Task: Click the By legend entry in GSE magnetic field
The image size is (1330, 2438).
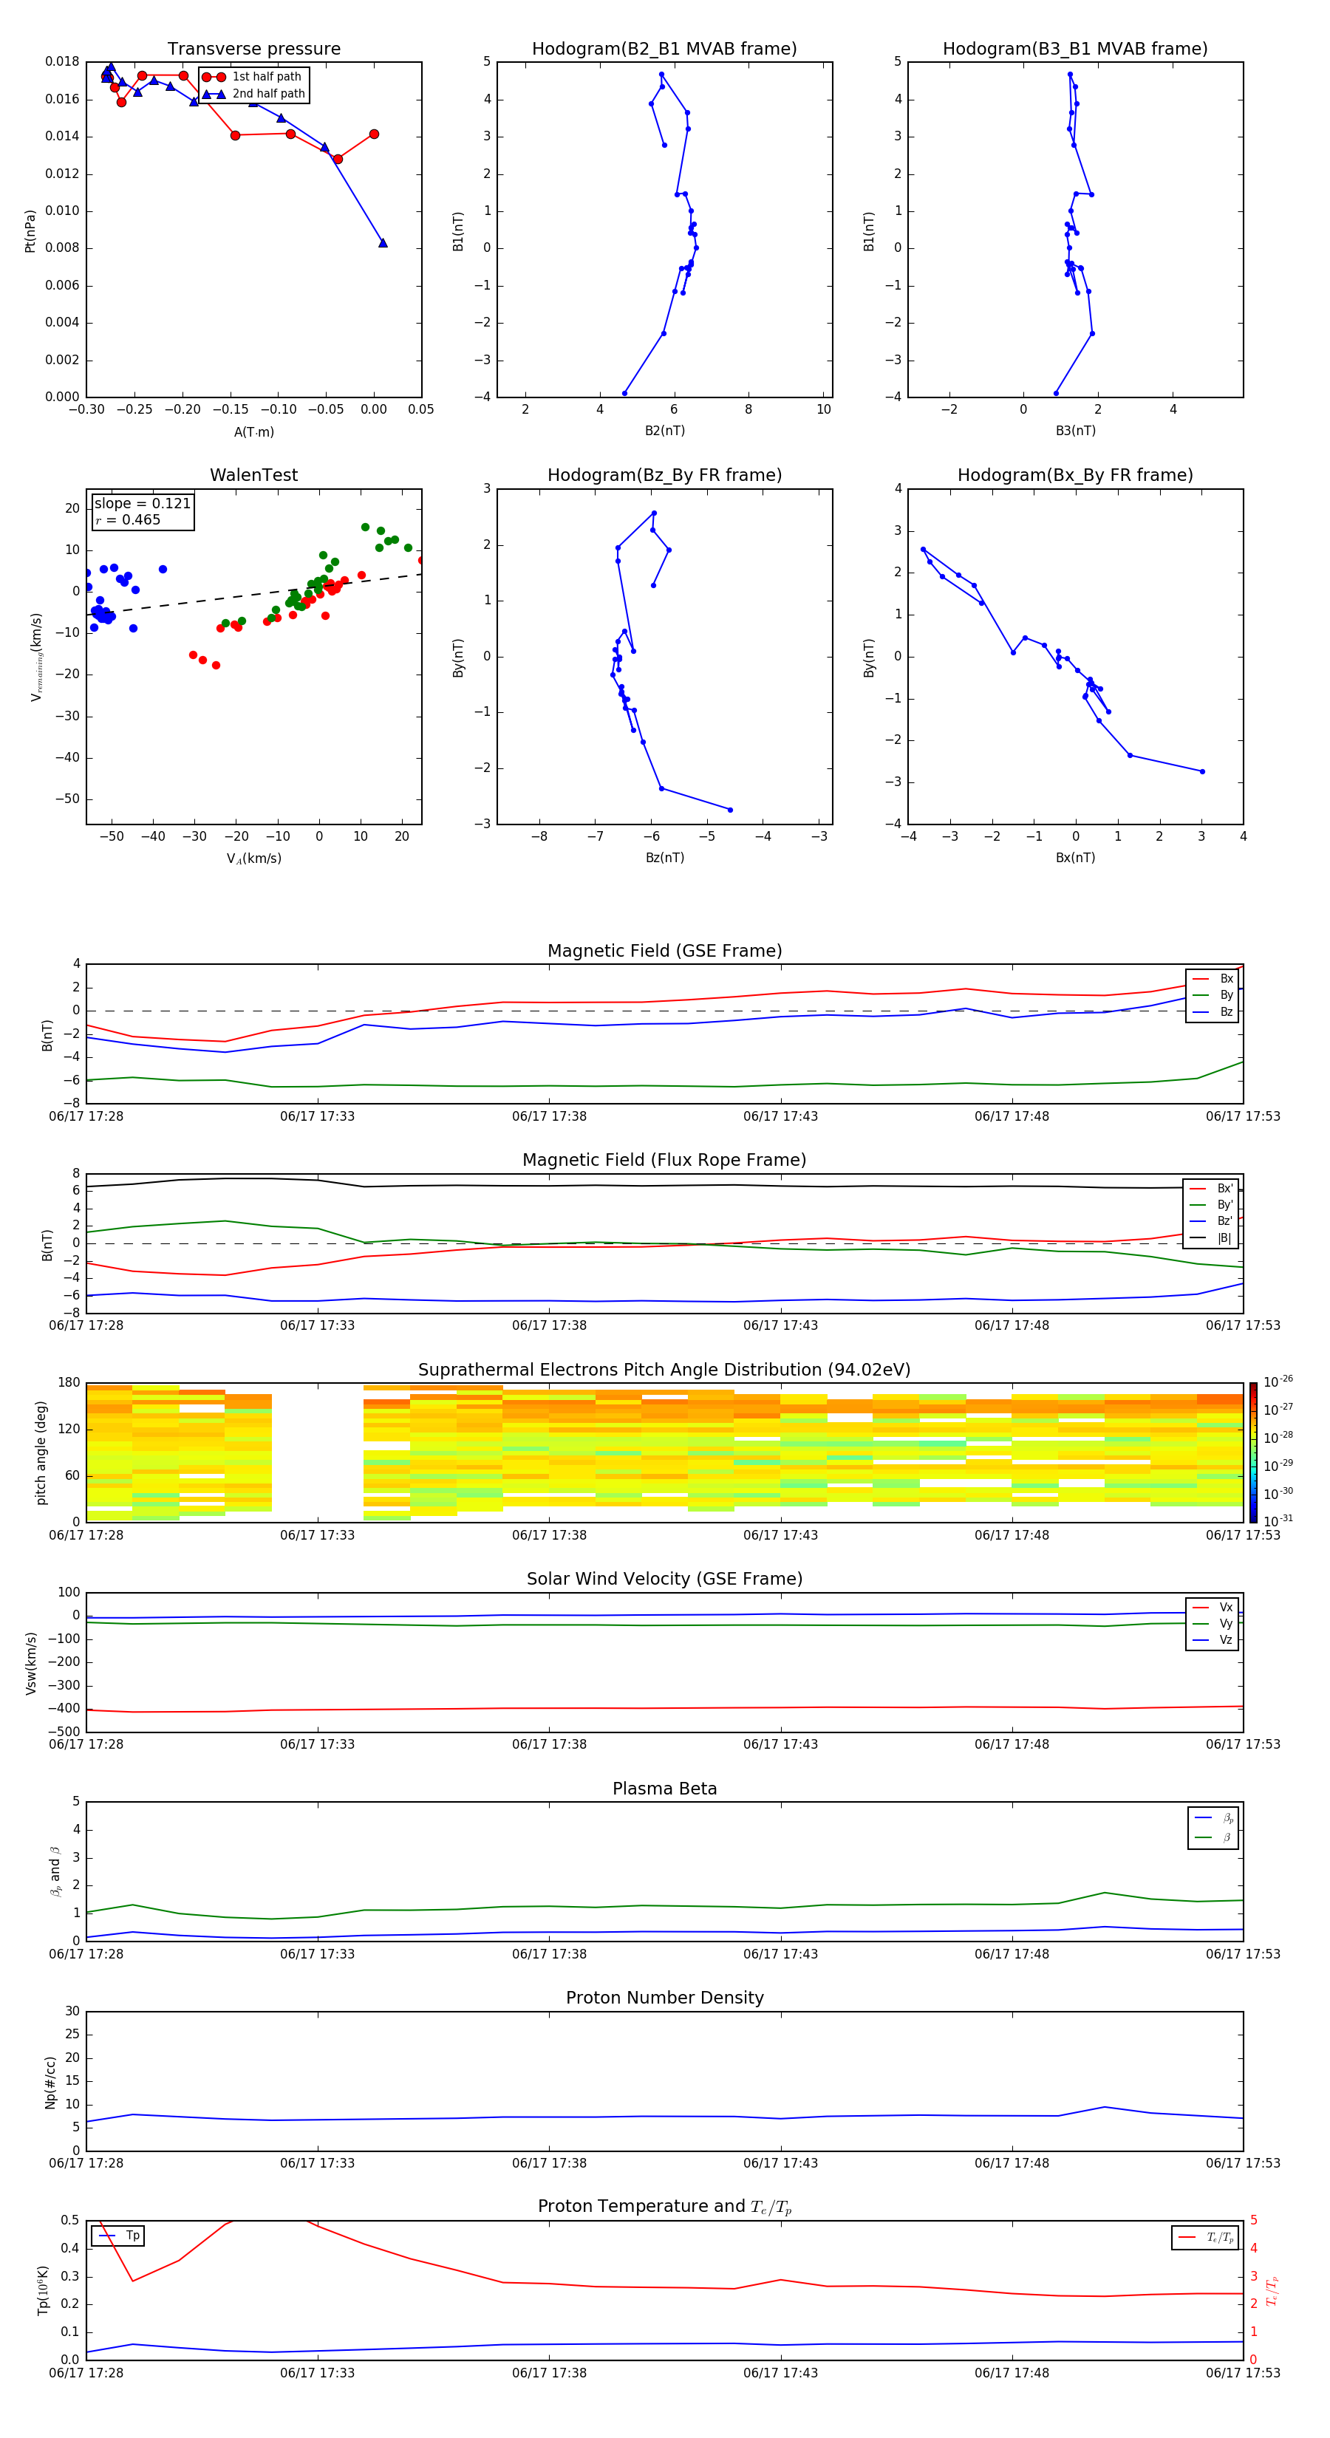Action: point(1213,994)
